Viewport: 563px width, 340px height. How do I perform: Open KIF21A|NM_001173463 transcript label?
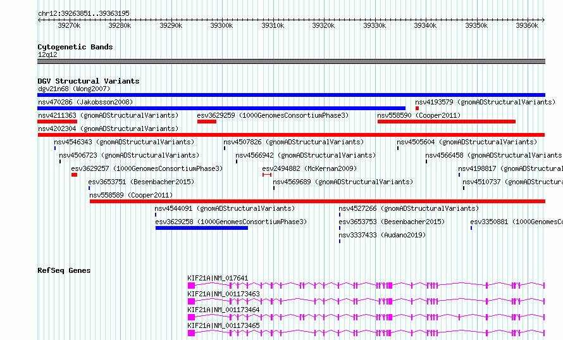(223, 294)
